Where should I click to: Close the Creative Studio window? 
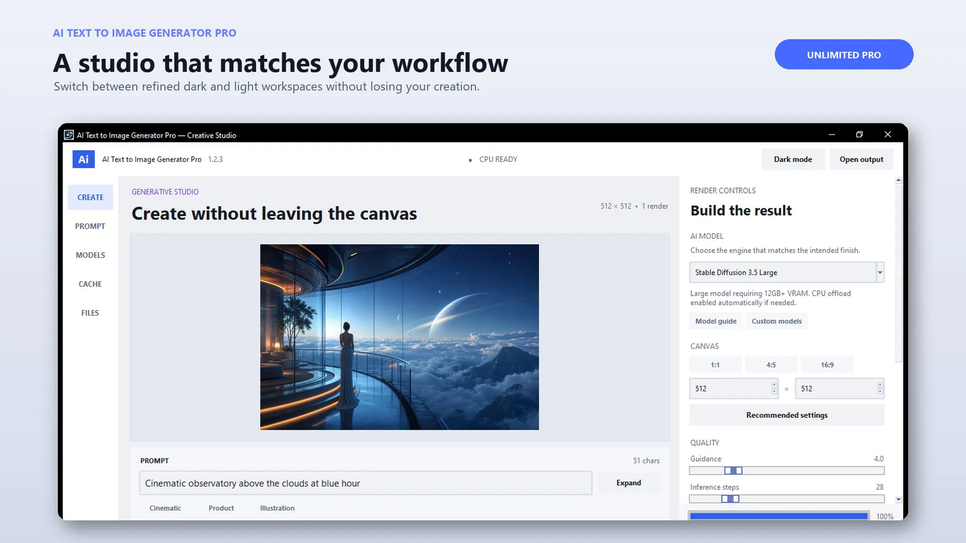[x=888, y=134]
